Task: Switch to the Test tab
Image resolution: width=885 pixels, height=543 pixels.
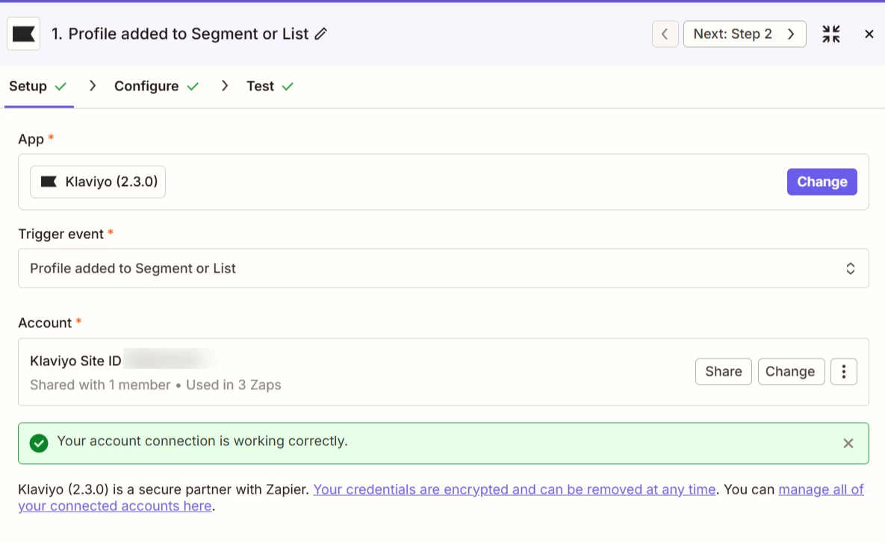Action: pos(270,87)
